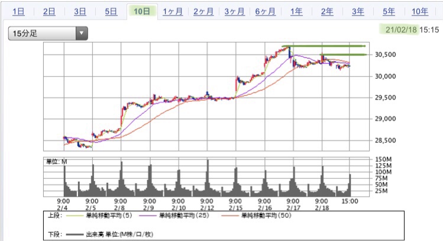Switch to the 5日 period tab
This screenshot has height=241, width=443.
click(111, 12)
